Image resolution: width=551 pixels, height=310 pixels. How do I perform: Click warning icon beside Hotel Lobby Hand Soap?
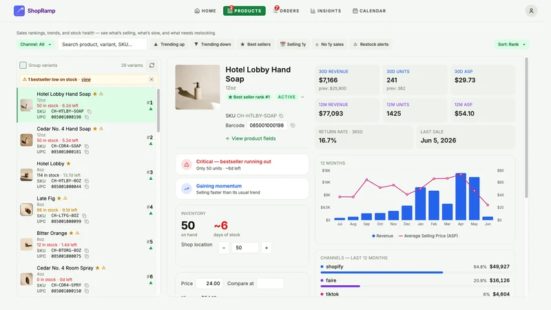click(101, 94)
